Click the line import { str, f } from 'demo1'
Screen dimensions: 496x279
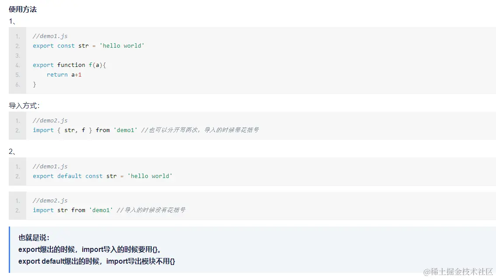pos(85,130)
